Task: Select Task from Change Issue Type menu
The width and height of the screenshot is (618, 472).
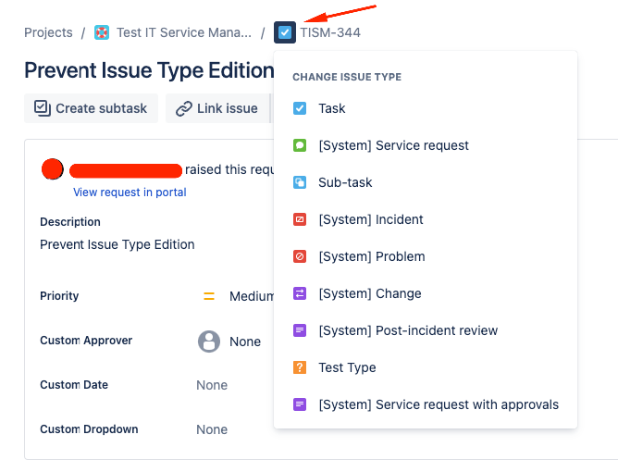Action: click(331, 108)
